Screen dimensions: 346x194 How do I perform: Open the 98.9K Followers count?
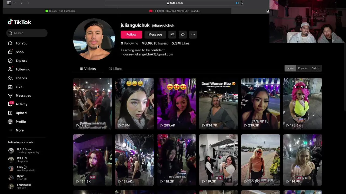(x=155, y=43)
